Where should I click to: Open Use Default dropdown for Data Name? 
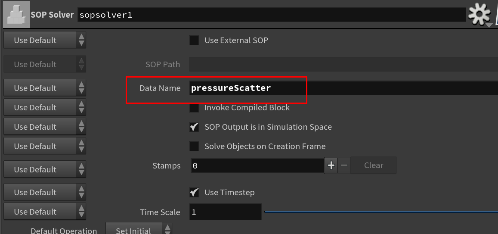pyautogui.click(x=45, y=88)
